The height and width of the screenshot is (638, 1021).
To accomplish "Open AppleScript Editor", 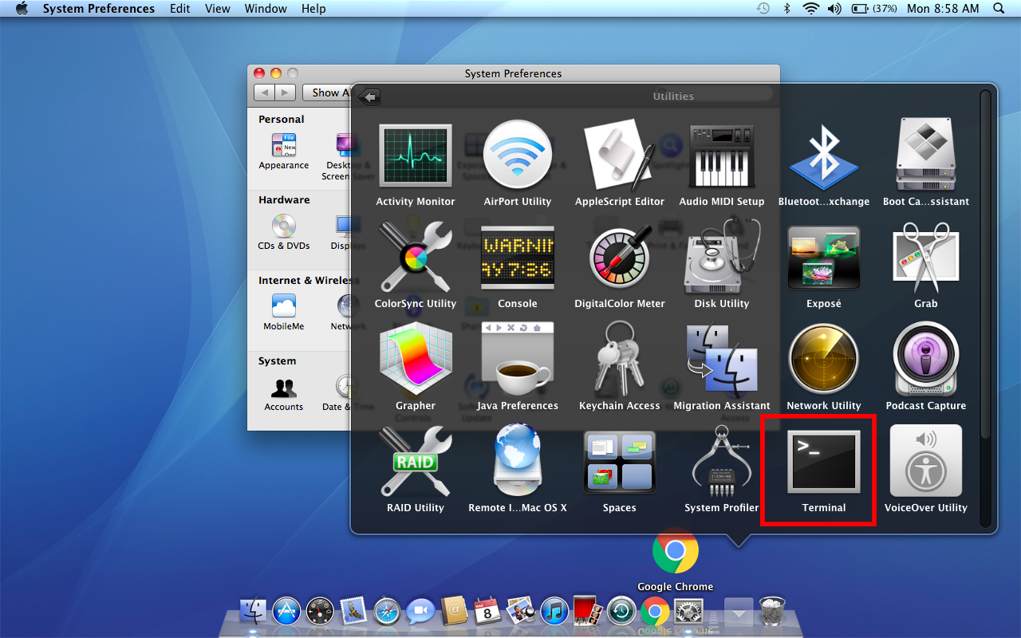I will (x=620, y=165).
